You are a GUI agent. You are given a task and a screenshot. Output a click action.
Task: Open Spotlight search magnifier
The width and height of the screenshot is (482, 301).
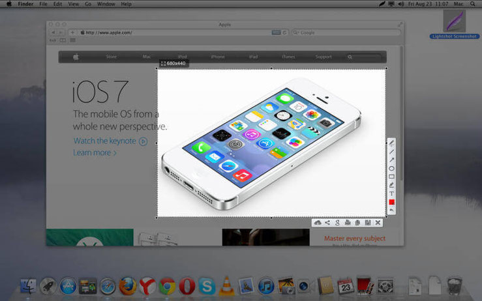click(473, 4)
